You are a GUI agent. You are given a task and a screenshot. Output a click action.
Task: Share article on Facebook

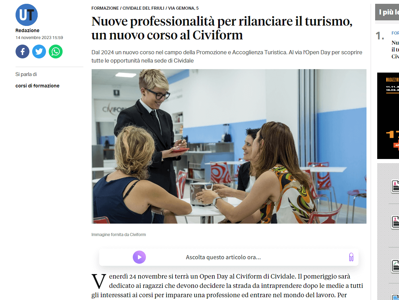click(22, 51)
